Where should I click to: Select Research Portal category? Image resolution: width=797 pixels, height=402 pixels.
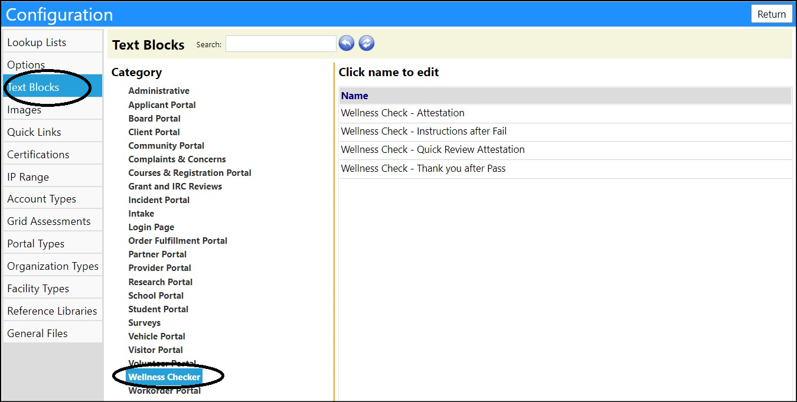[x=161, y=282]
